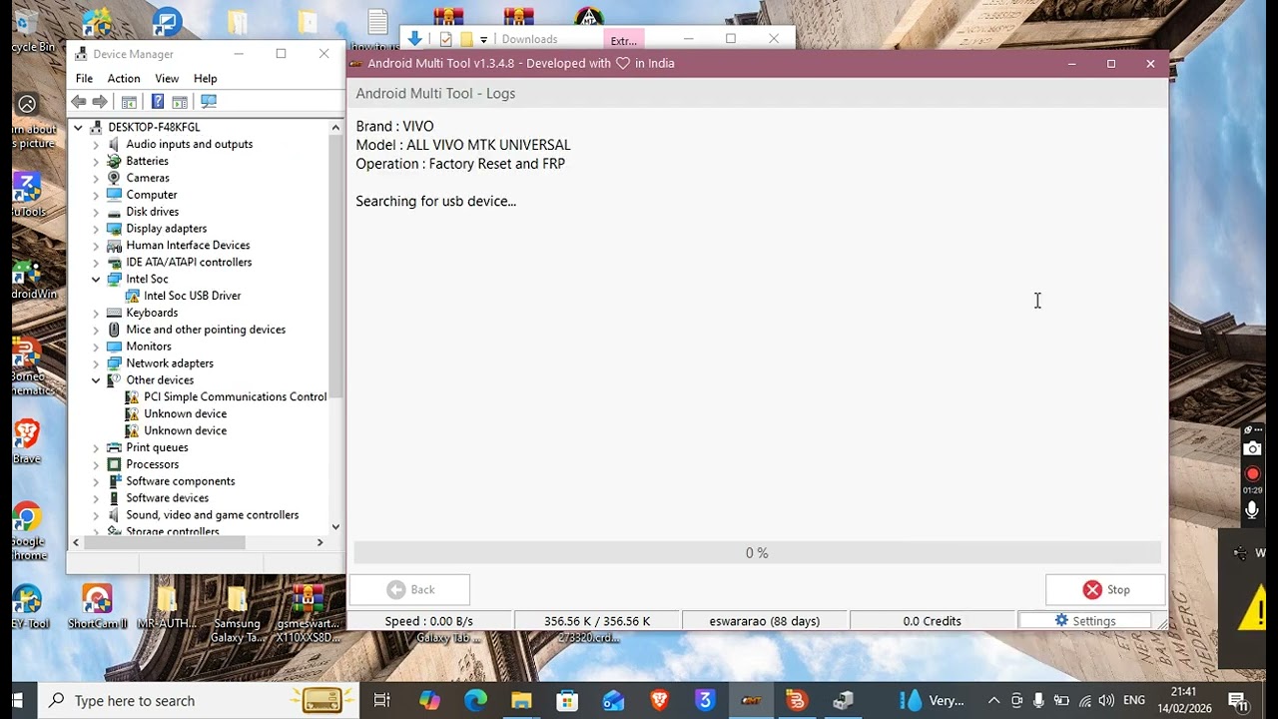Open the volume control in system tray
The height and width of the screenshot is (719, 1278).
click(x=1107, y=701)
